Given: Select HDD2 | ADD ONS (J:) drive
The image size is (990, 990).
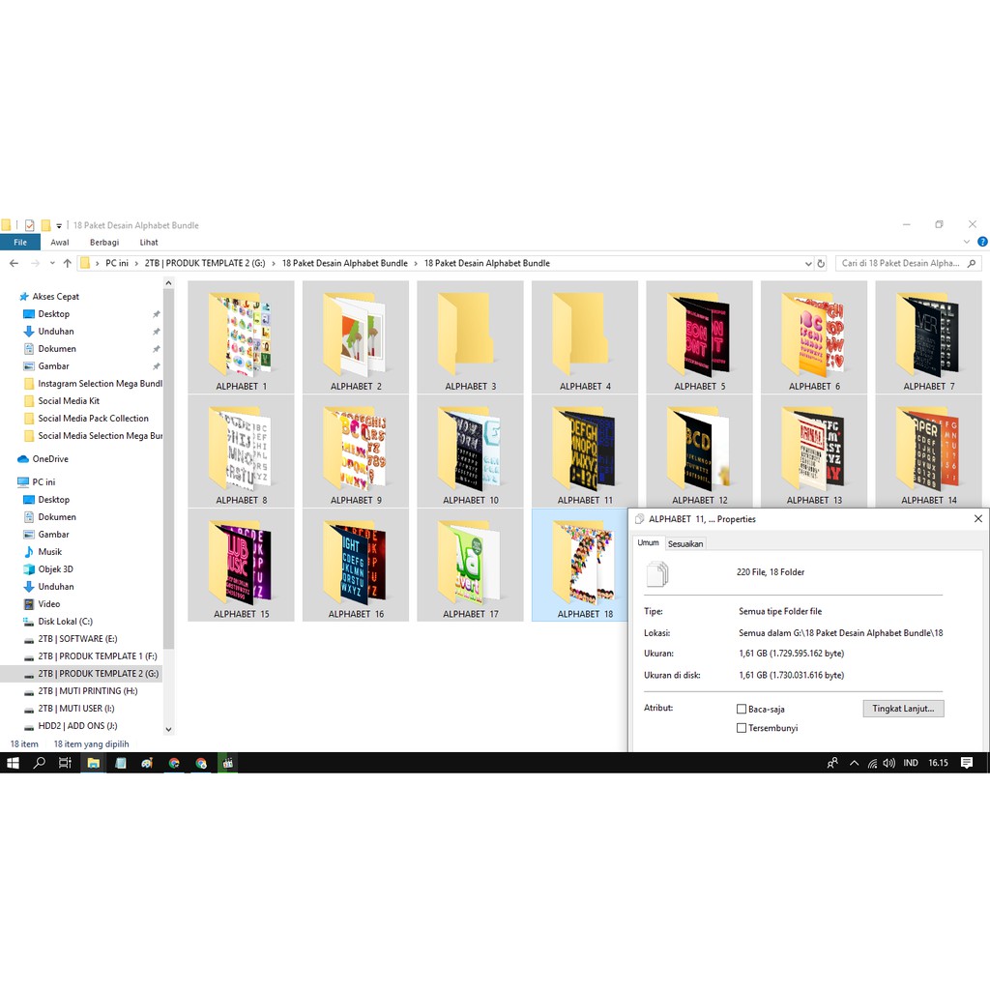Looking at the screenshot, I should (x=70, y=726).
